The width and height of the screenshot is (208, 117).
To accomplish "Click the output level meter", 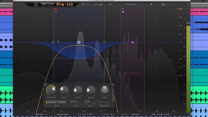I will (x=188, y=69).
